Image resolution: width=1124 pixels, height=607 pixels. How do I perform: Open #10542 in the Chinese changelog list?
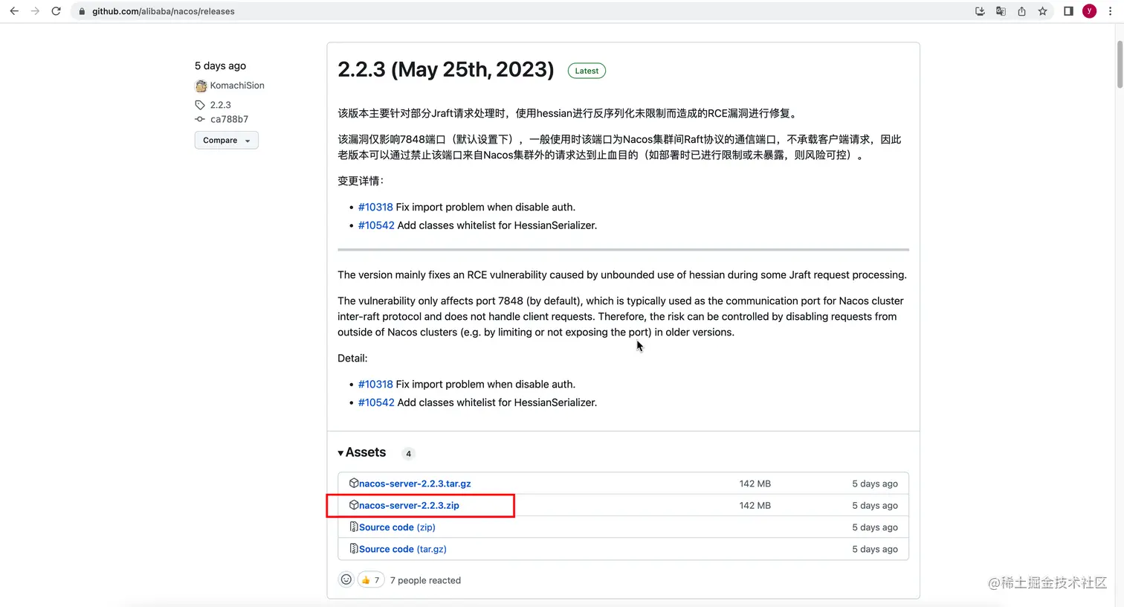coord(376,225)
